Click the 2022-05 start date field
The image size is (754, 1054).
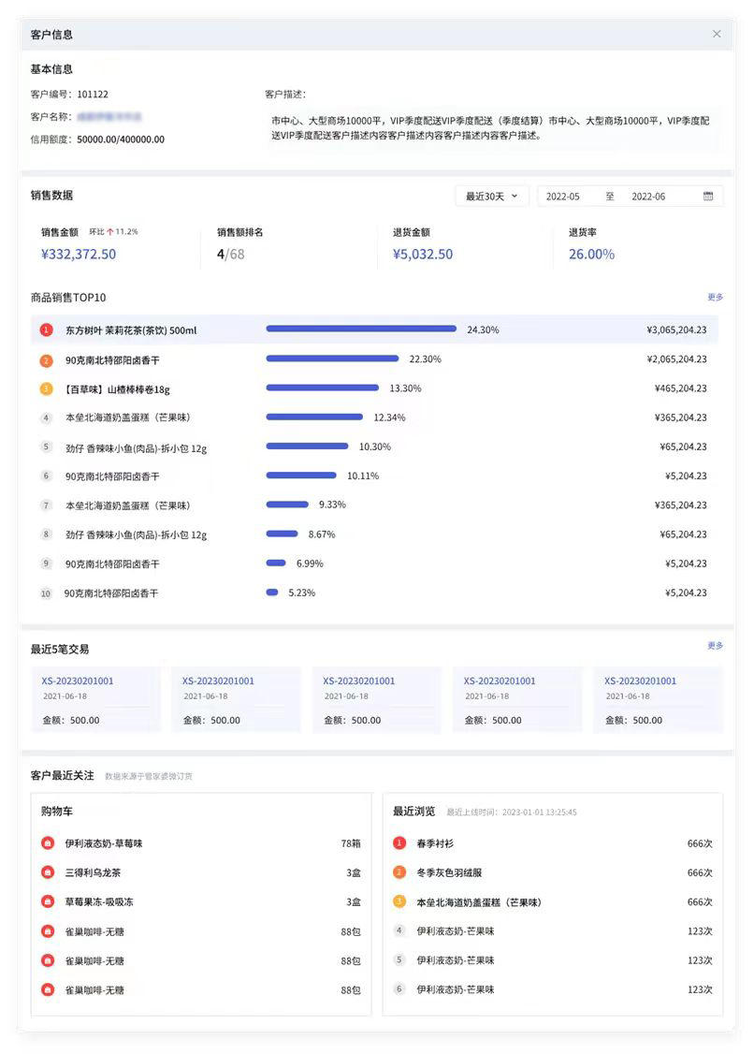(x=563, y=197)
